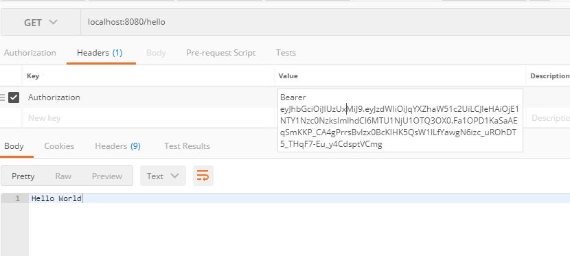Open the GET method dropdown
The height and width of the screenshot is (256, 570).
[41, 23]
